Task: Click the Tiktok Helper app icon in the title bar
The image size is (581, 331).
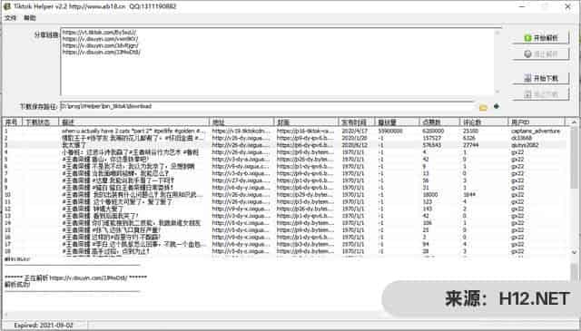Action: 6,6
